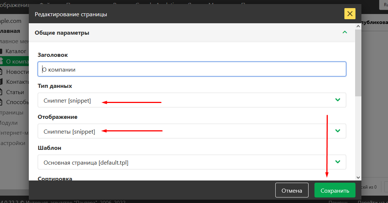Expand the Отображение dropdown
Viewport: 388px width, 203px height.
(x=192, y=131)
